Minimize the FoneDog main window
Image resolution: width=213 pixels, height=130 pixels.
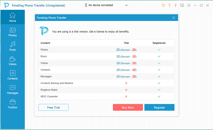(x=195, y=5)
